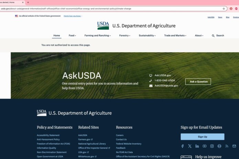Screen dimensions: 239x159
Task: Click the USDA logo in header
Action: [x=103, y=26]
